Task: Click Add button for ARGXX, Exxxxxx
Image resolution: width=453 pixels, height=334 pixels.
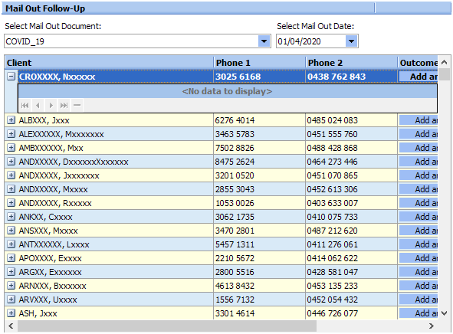Action: [x=419, y=272]
